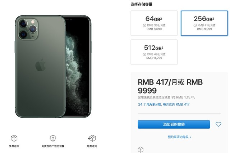Click the 免费退货 label text
The height and width of the screenshot is (153, 230).
(92, 146)
